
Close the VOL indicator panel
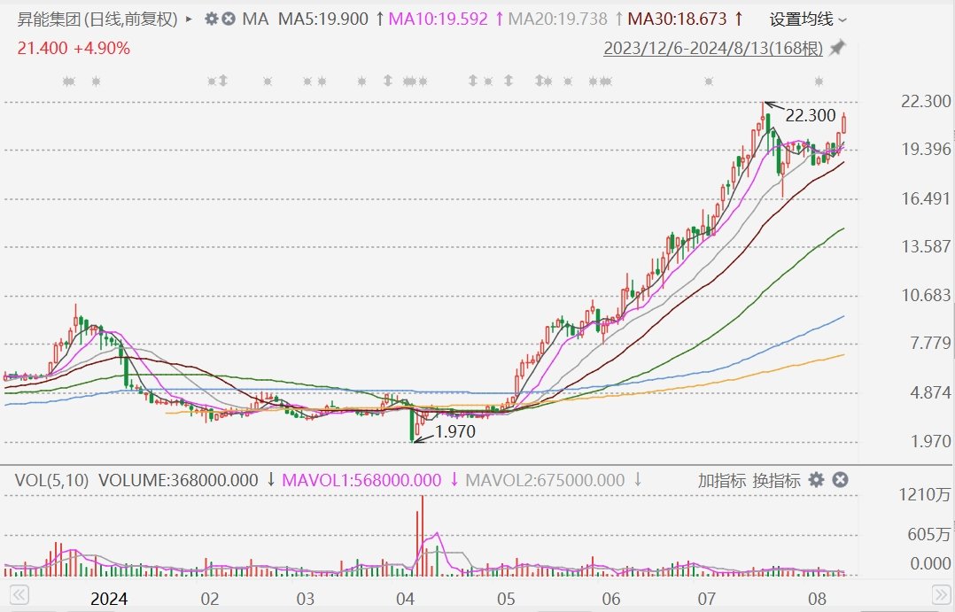click(x=840, y=480)
